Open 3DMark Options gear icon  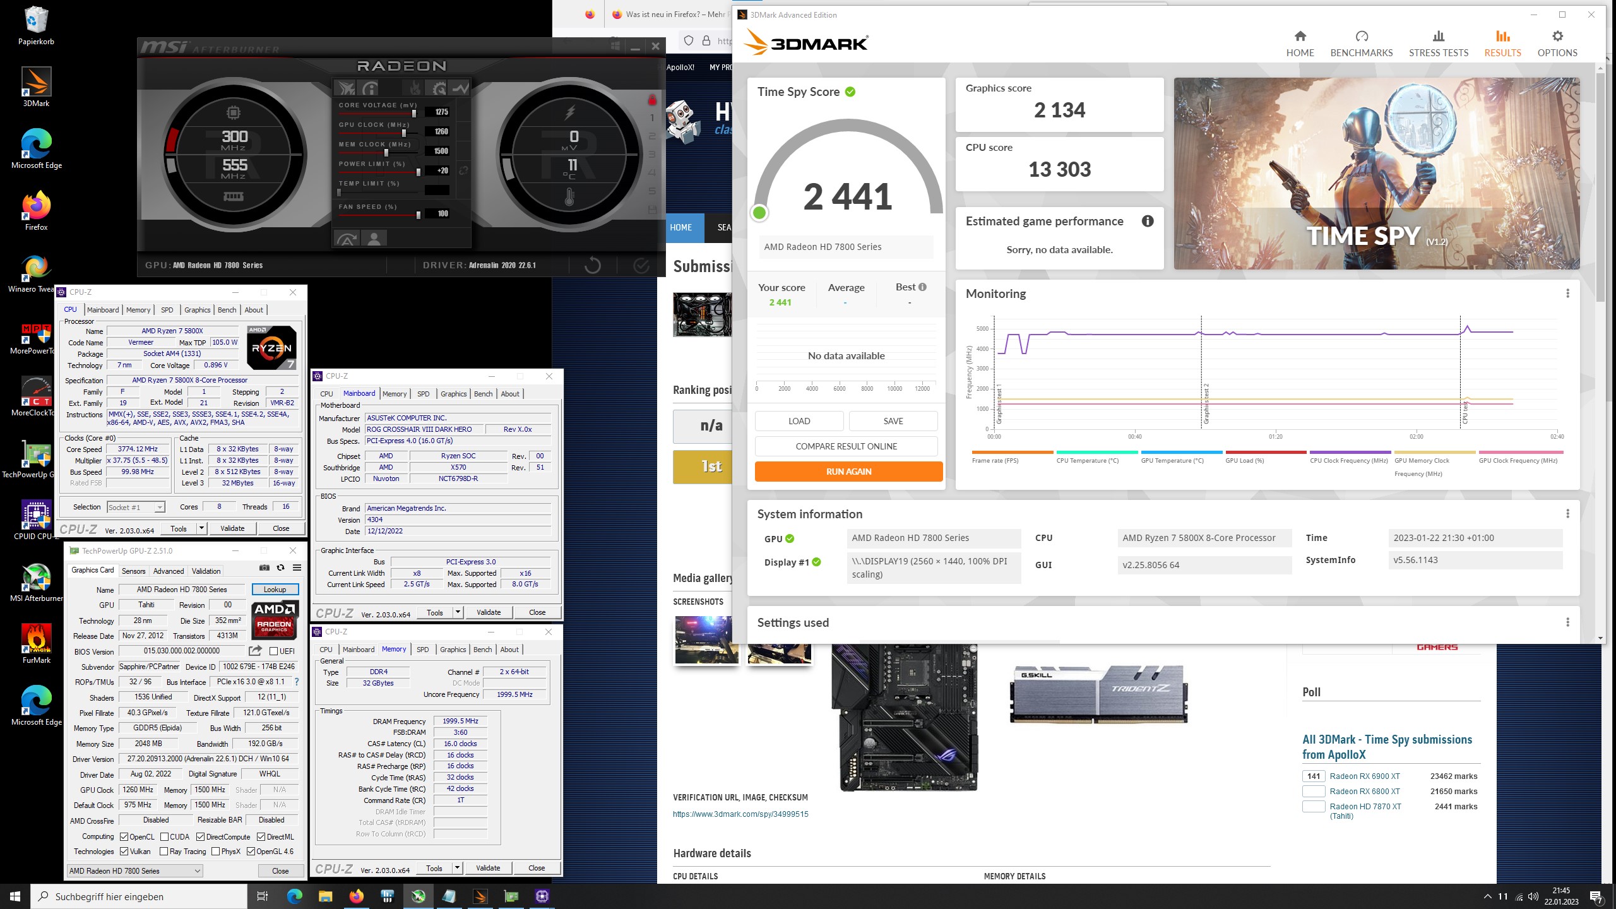1557,36
